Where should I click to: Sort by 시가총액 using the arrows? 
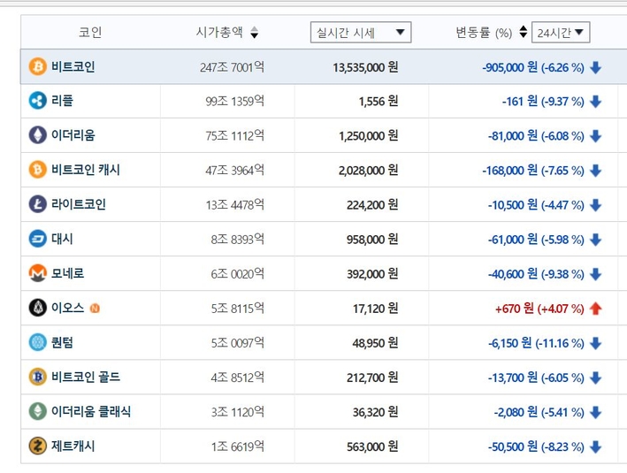click(x=255, y=33)
